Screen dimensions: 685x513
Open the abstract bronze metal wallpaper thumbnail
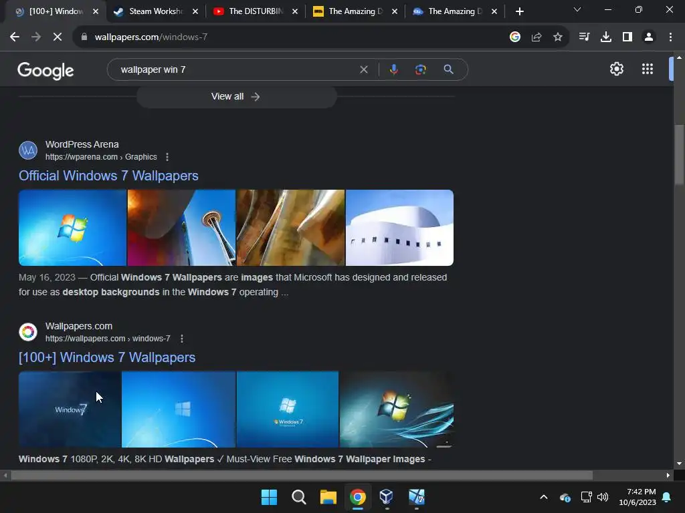point(290,228)
